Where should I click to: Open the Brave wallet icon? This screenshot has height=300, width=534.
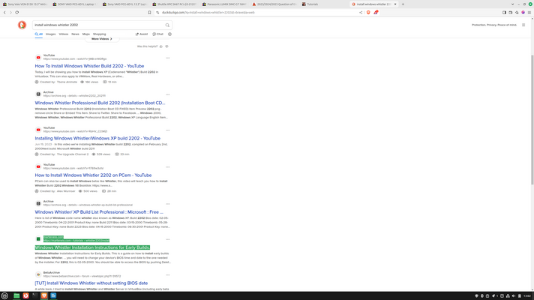[x=511, y=13]
